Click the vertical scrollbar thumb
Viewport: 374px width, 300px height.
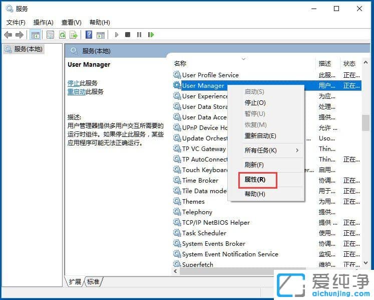(x=365, y=123)
